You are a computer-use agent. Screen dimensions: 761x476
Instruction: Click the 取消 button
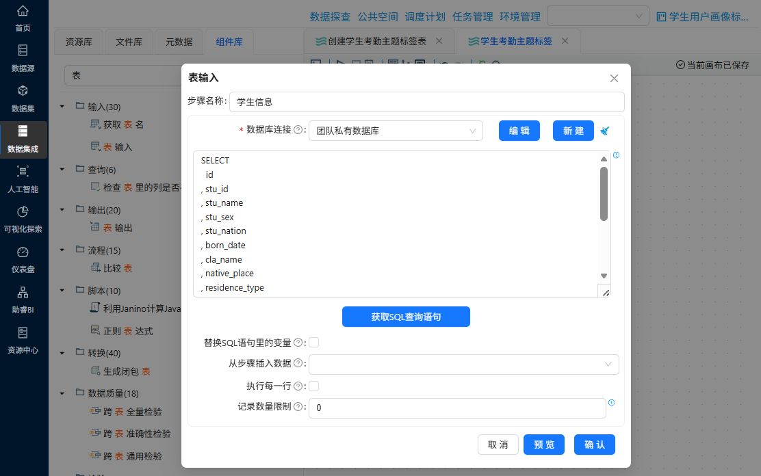click(x=498, y=445)
